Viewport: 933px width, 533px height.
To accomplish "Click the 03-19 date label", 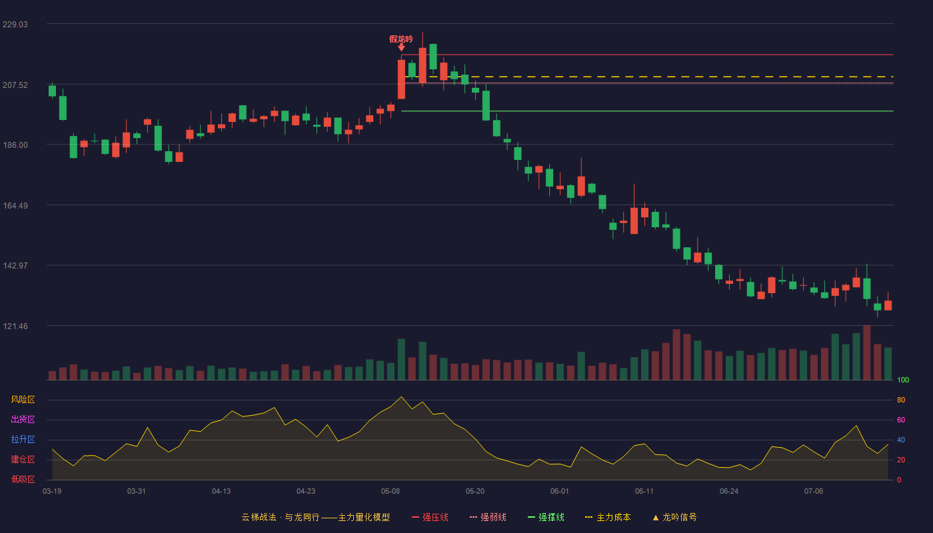I will (52, 491).
